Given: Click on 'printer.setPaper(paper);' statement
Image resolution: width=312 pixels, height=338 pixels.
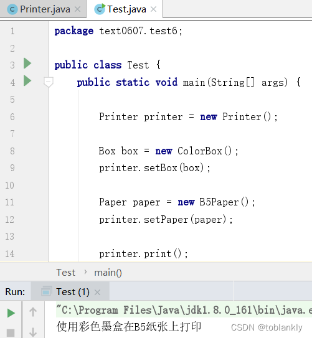Looking at the screenshot, I should pos(166,220).
